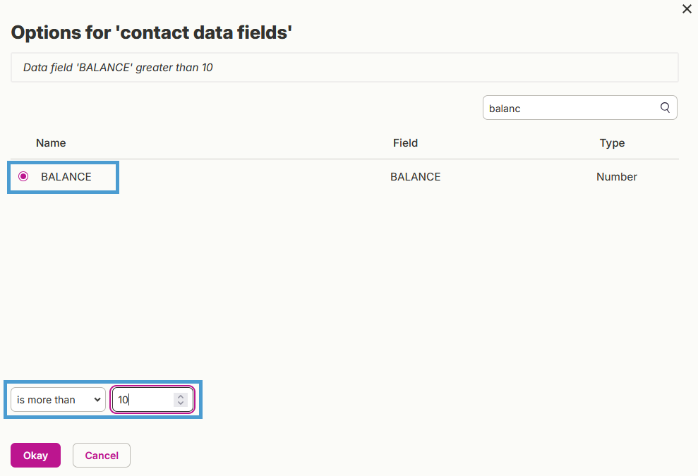The height and width of the screenshot is (476, 698).
Task: Click the empty area below the BALANCE row
Action: (x=344, y=285)
